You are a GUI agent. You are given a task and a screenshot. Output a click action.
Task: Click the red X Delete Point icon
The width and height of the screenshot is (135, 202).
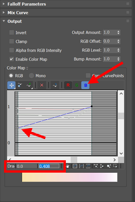coord(42,85)
